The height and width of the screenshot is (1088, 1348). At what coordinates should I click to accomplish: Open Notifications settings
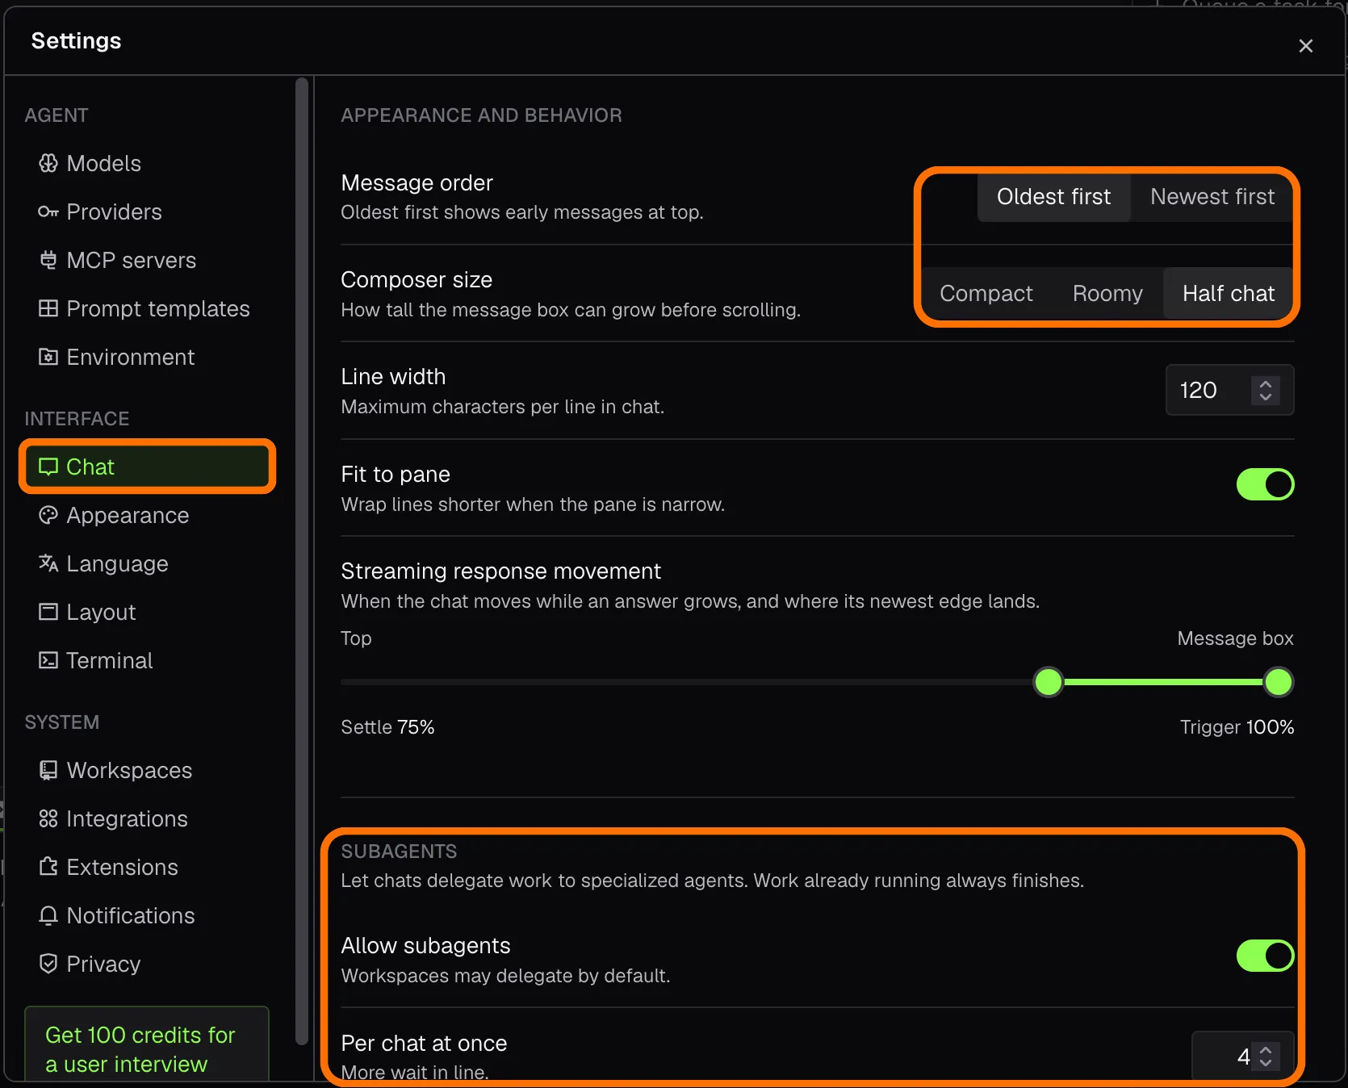[x=147, y=916]
